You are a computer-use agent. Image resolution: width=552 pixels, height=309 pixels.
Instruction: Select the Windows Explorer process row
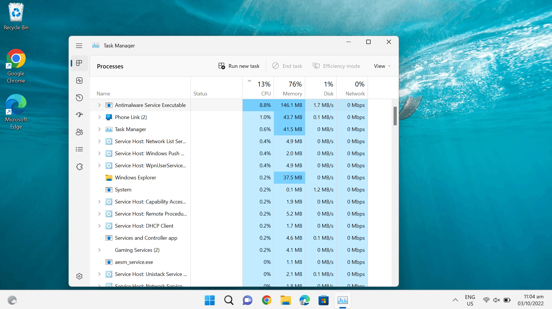pyautogui.click(x=229, y=178)
